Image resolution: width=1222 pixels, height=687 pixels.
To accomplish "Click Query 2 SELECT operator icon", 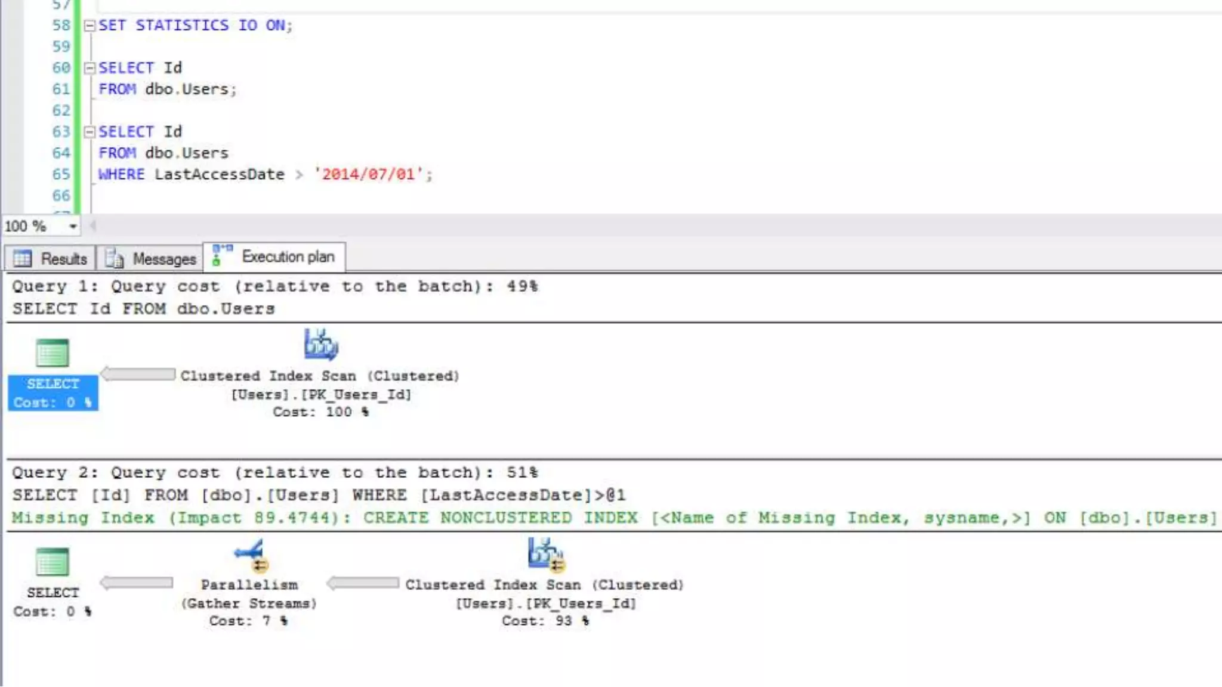I will tap(53, 562).
